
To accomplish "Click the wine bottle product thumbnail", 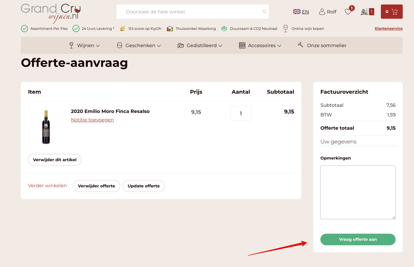I will click(46, 127).
